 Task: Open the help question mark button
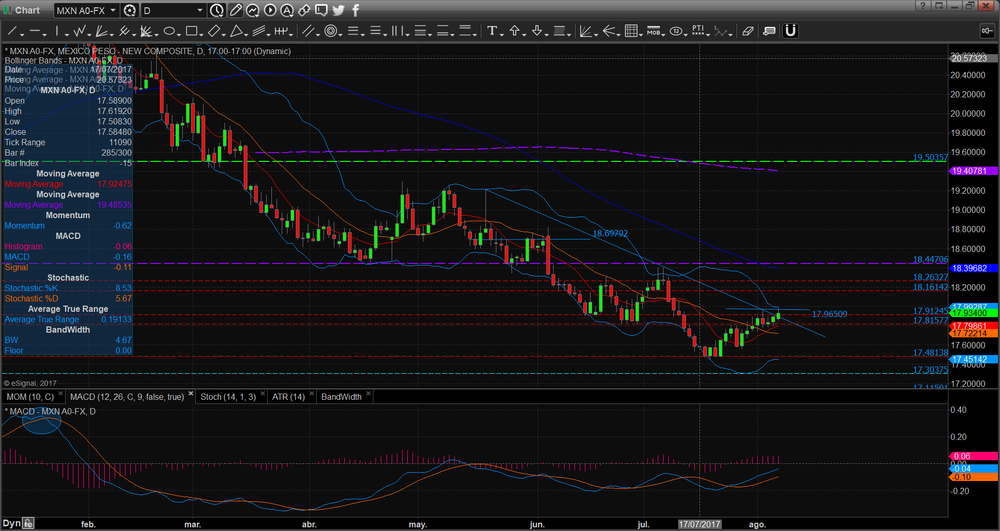922,6
